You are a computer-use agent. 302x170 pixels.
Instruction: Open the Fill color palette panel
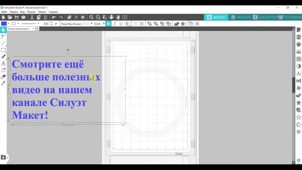click(x=299, y=44)
